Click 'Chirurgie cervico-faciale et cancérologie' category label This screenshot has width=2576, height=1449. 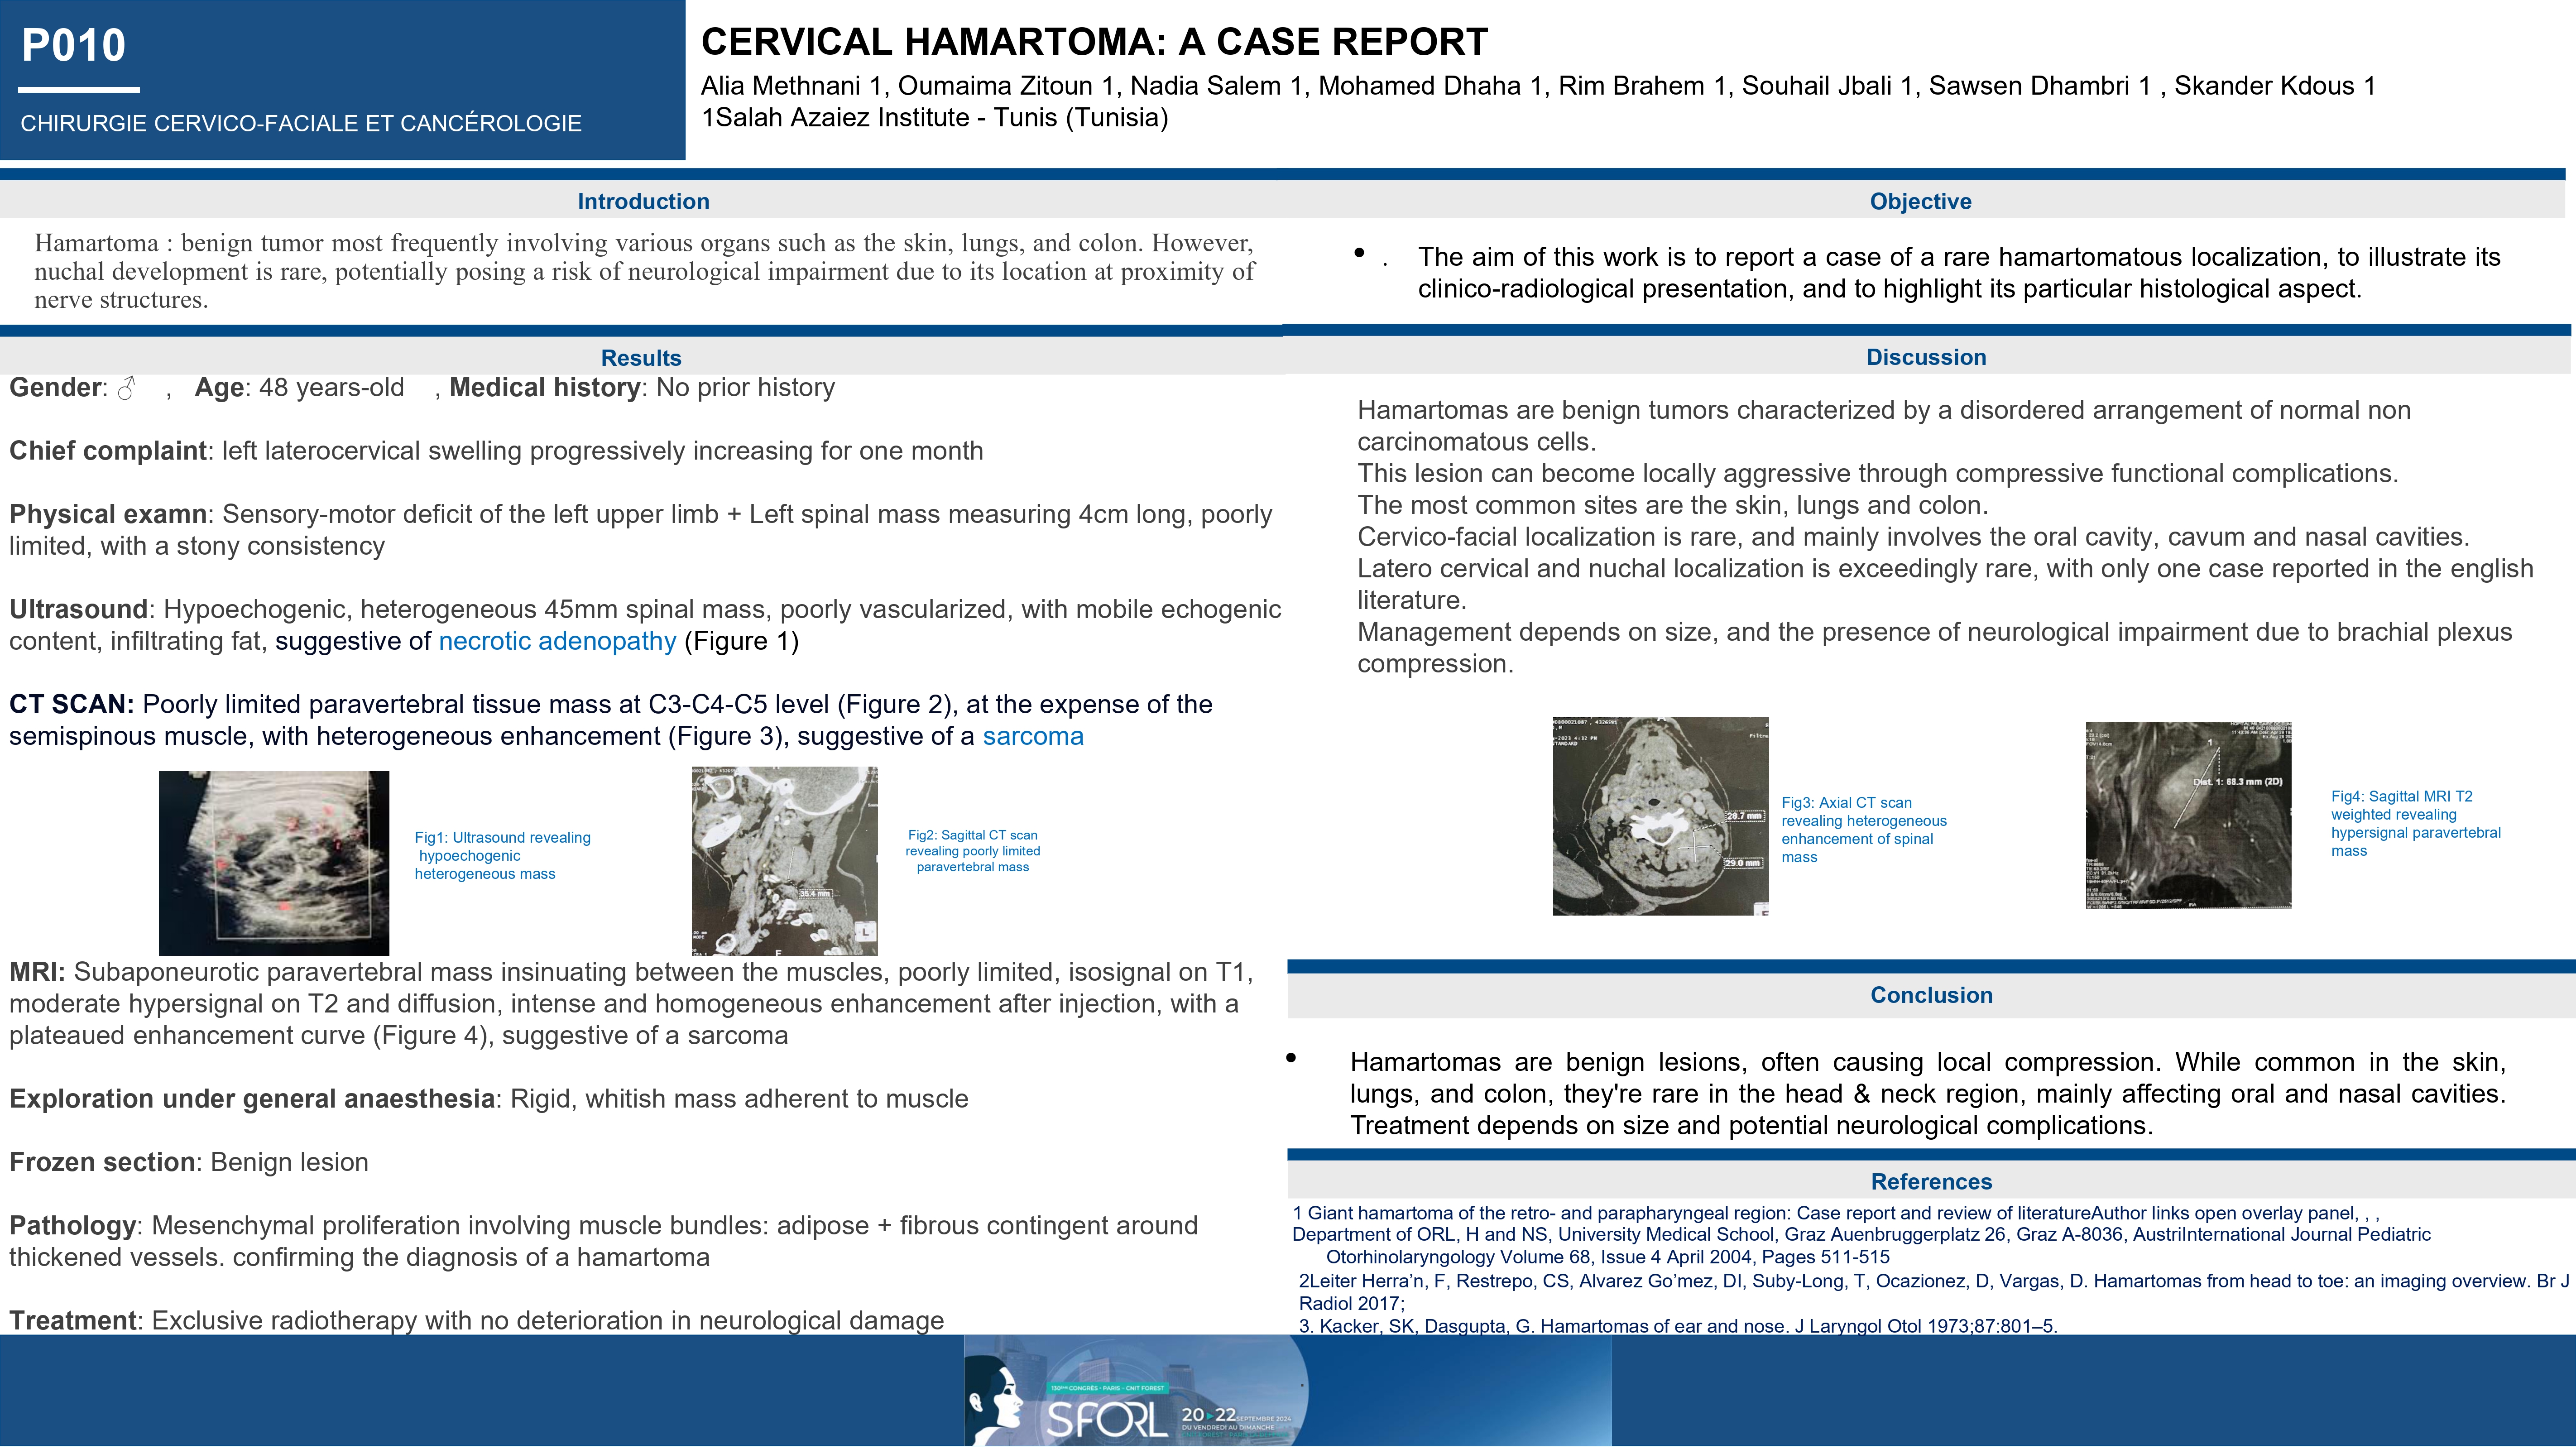tap(301, 123)
